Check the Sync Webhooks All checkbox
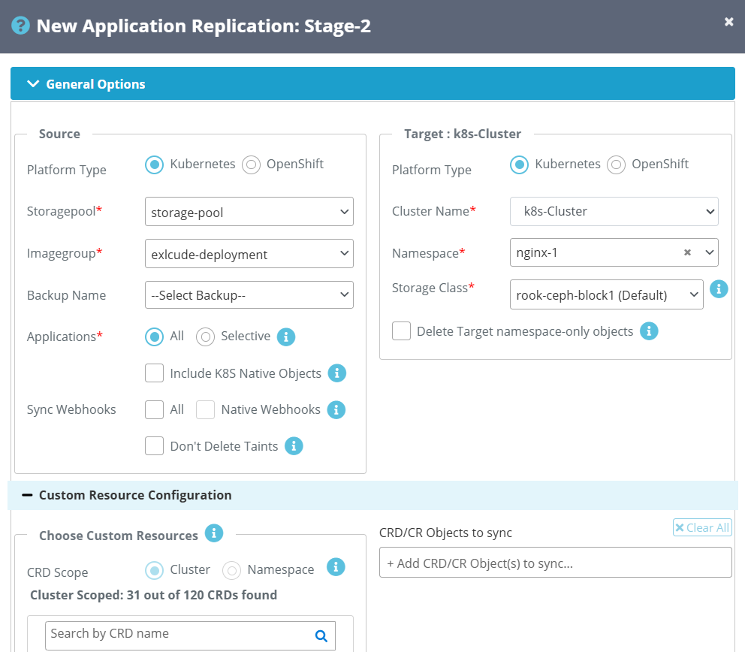Image resolution: width=745 pixels, height=652 pixels. (155, 409)
